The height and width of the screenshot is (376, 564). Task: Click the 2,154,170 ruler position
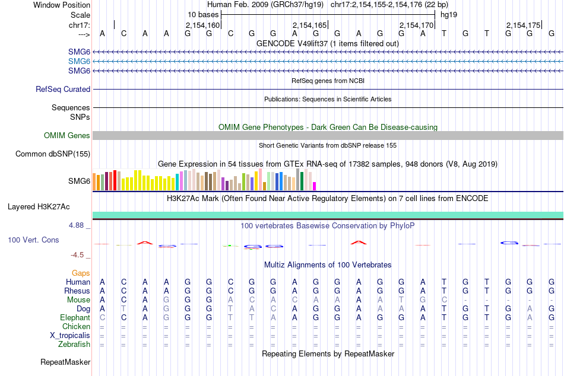416,25
